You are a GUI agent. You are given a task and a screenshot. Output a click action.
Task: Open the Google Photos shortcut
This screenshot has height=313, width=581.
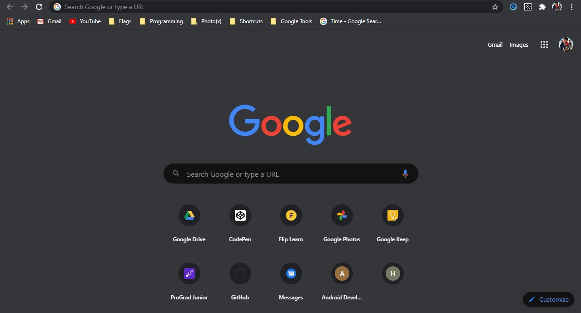tap(342, 215)
